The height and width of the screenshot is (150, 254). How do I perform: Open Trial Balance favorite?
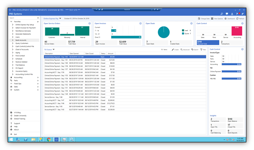click(x=20, y=65)
